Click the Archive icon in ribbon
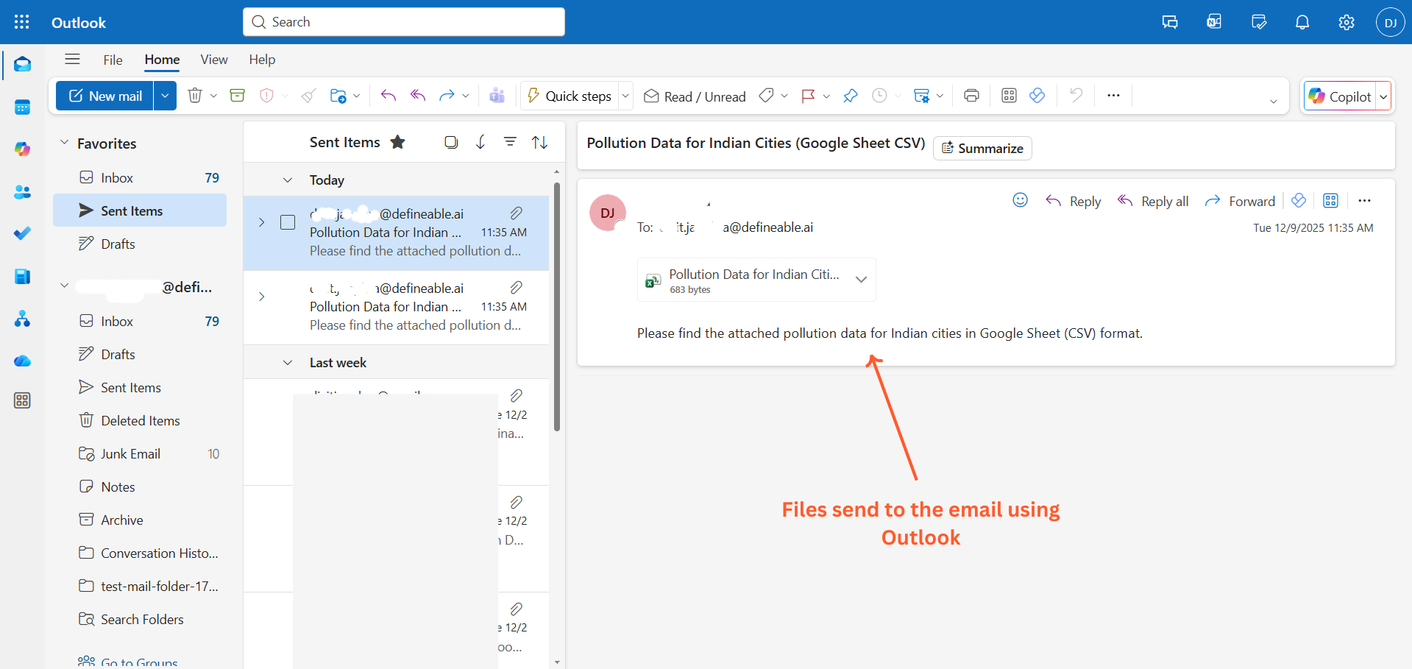Image resolution: width=1412 pixels, height=669 pixels. click(x=237, y=96)
